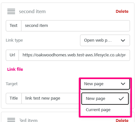Delete the 3rd item
Screen dimensions: 138x122
[x=122, y=120]
